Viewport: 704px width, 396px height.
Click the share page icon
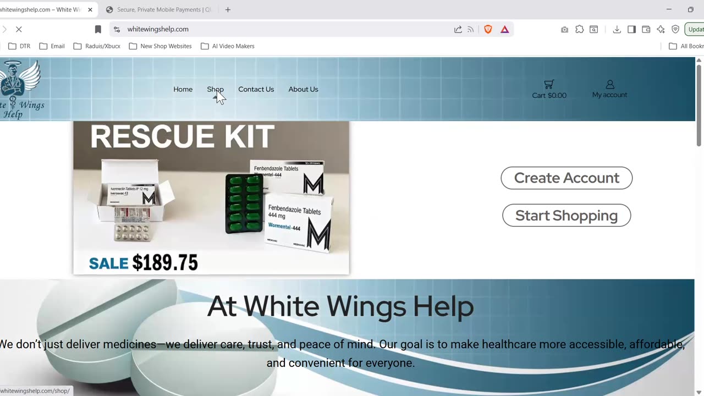(458, 29)
